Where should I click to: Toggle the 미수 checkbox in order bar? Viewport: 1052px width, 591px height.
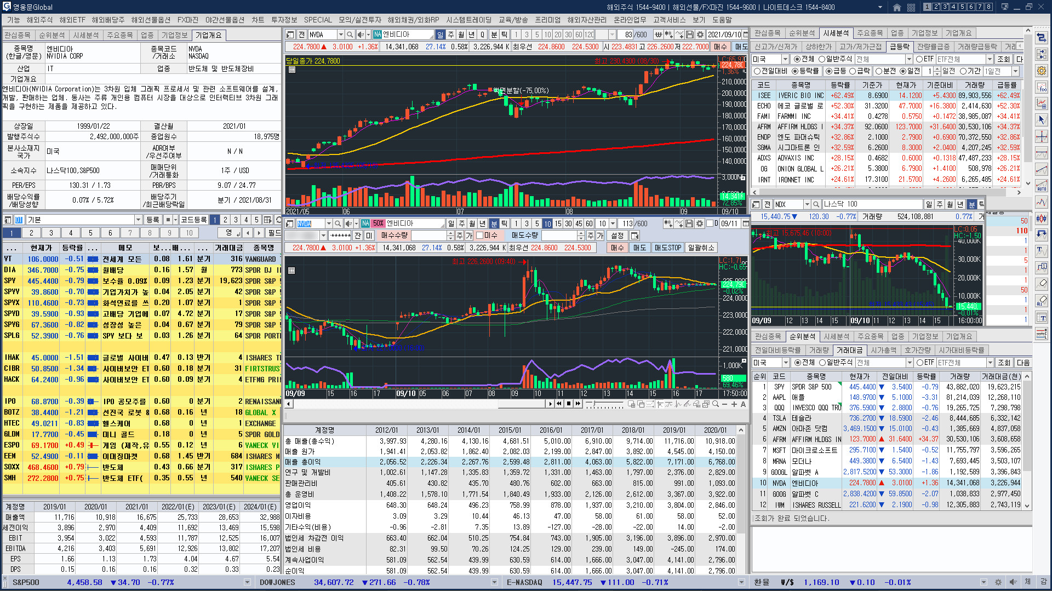[x=479, y=236]
